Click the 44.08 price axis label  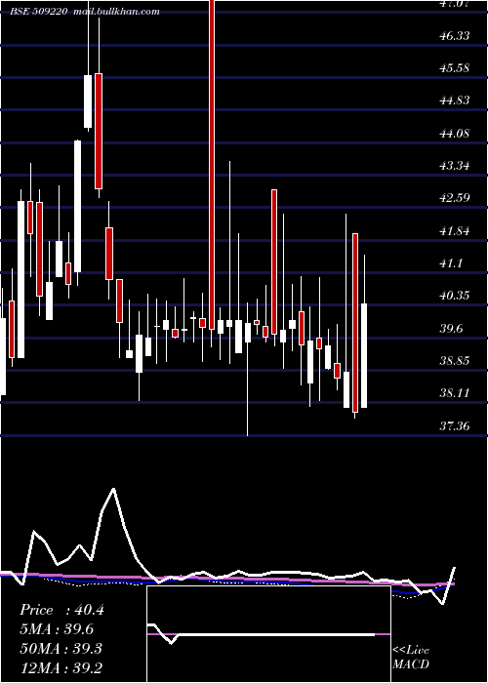tap(455, 134)
